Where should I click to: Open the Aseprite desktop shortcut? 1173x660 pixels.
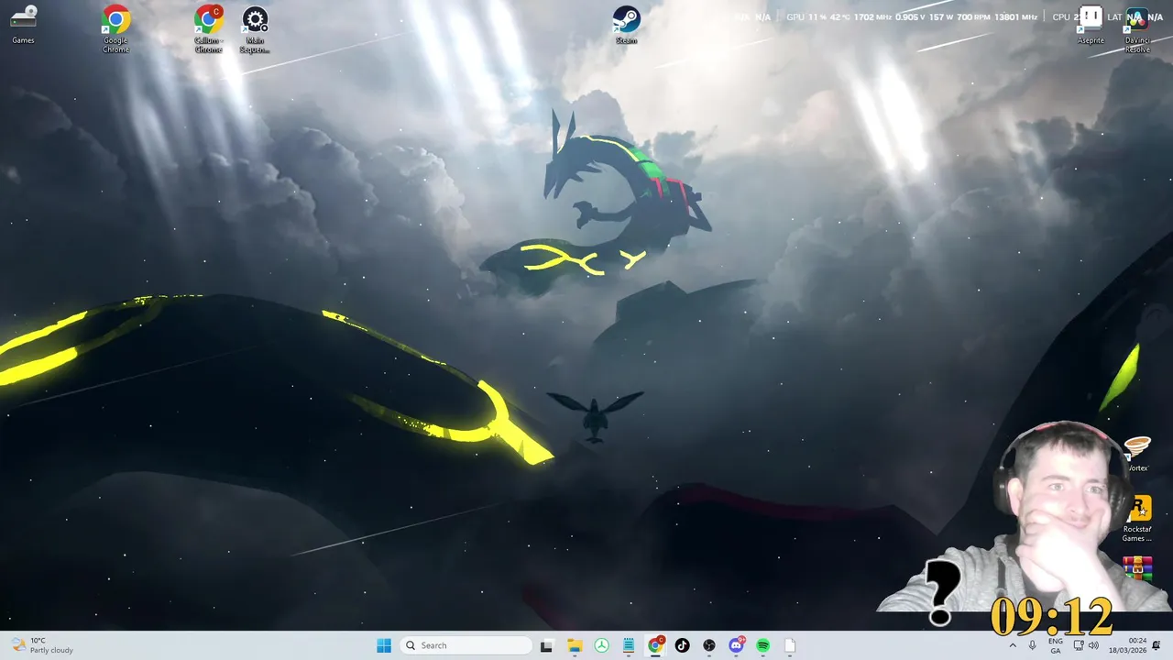pos(1091,25)
